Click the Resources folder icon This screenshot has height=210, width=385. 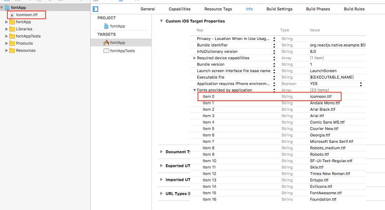[12, 50]
